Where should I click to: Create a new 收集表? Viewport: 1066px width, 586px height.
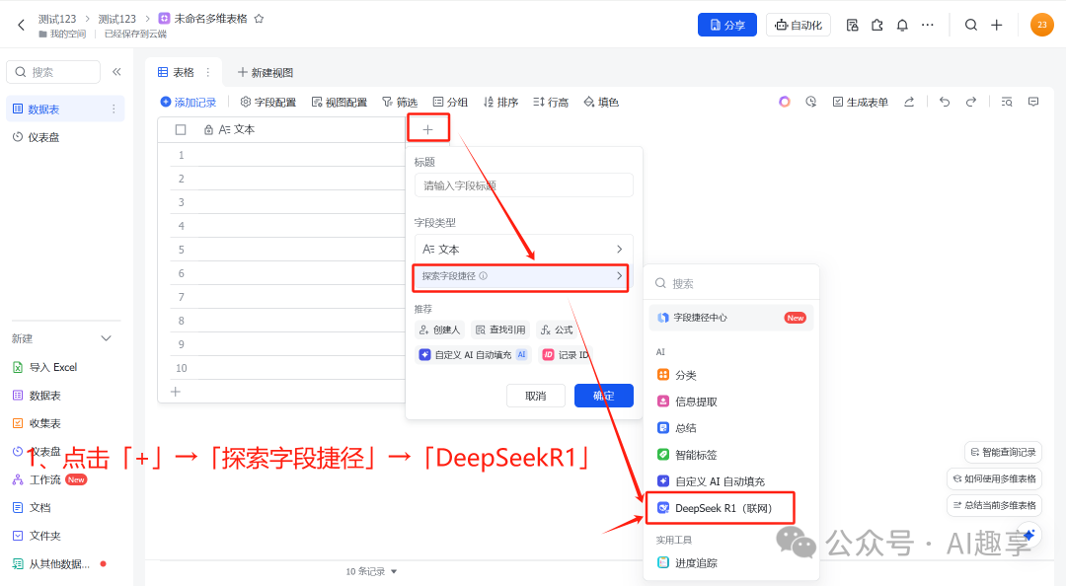click(37, 423)
